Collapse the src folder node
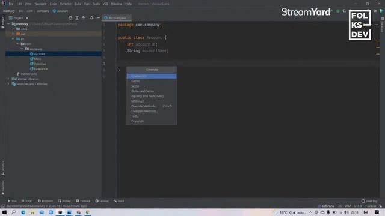The height and width of the screenshot is (216, 385). click(13, 39)
